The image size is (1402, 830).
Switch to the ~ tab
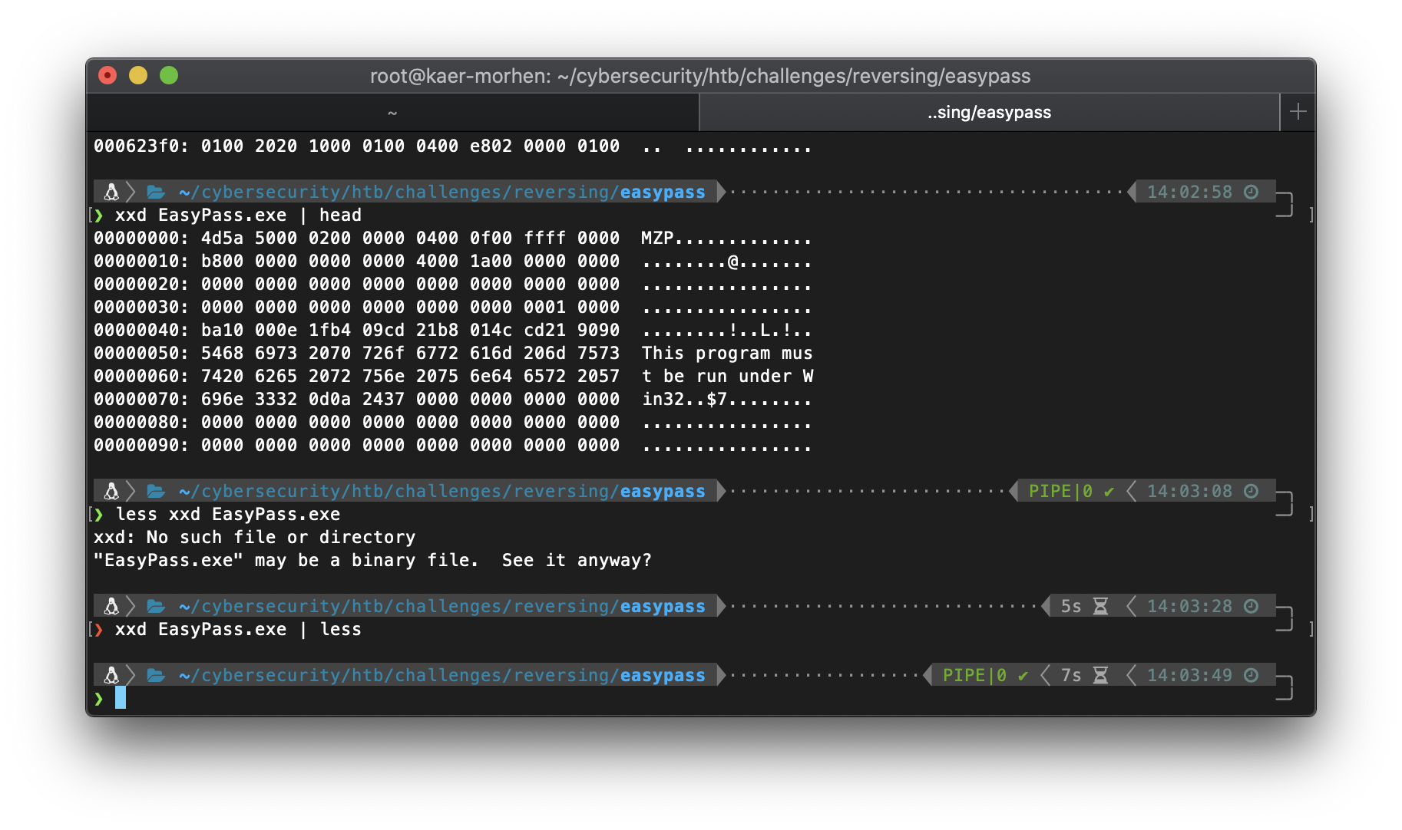point(392,112)
